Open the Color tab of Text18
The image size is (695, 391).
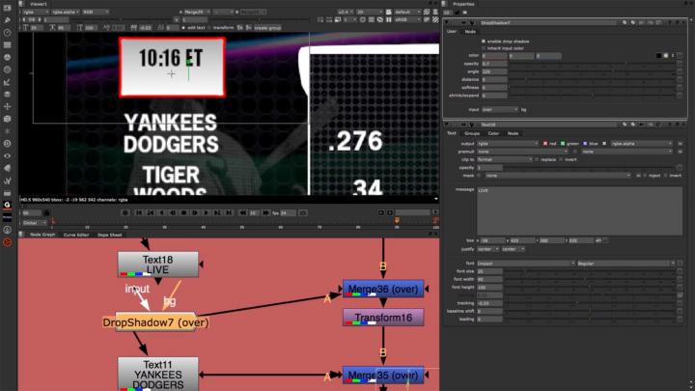point(493,133)
